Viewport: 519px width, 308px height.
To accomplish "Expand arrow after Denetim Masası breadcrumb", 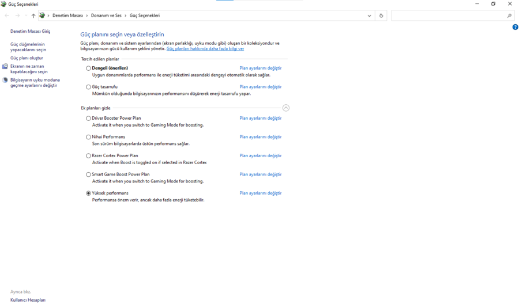I will point(87,16).
